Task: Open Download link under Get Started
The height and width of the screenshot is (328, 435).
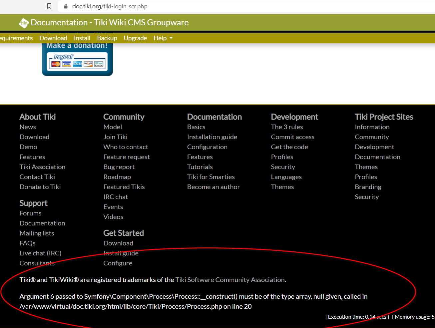Action: 118,243
